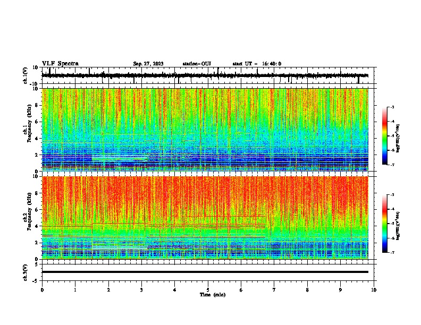Click the ch.3 flat trace line
The height and width of the screenshot is (325, 421).
click(205, 272)
